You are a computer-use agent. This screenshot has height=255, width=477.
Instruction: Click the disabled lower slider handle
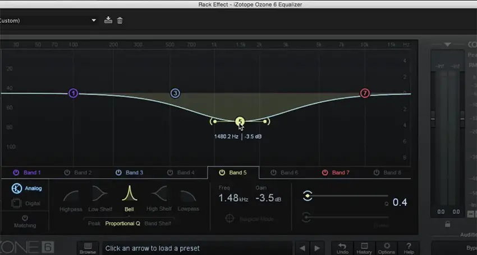[306, 217]
